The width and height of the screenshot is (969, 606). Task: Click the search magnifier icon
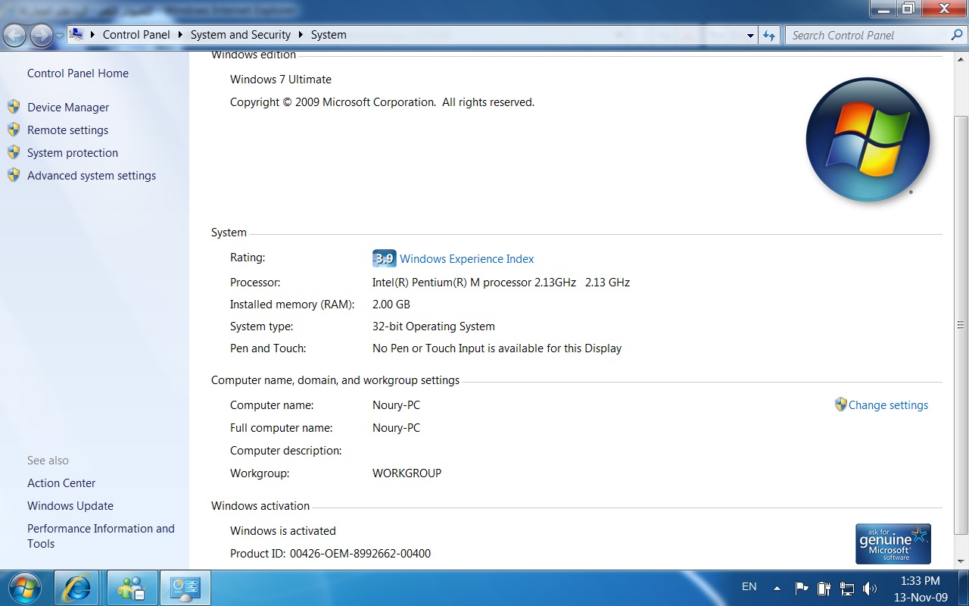(x=957, y=35)
